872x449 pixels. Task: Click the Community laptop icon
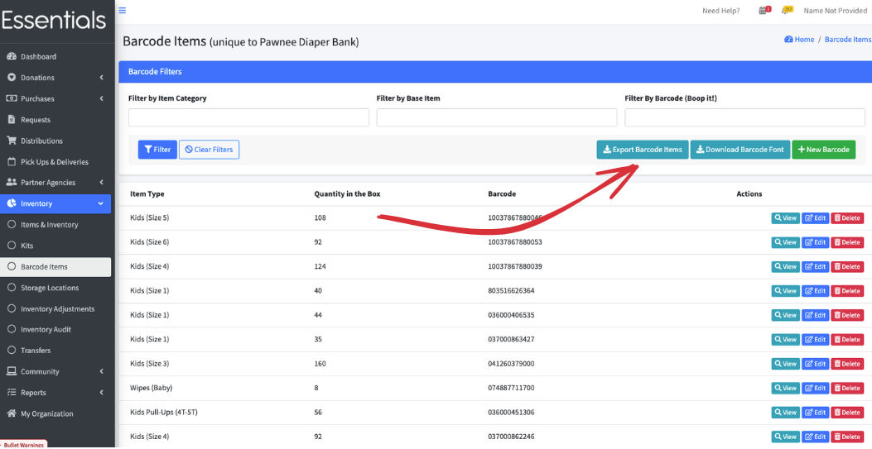(11, 371)
